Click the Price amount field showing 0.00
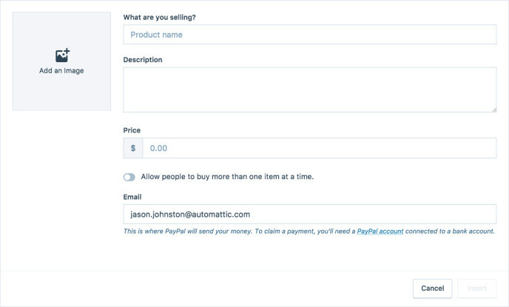This screenshot has height=307, width=509. point(319,148)
